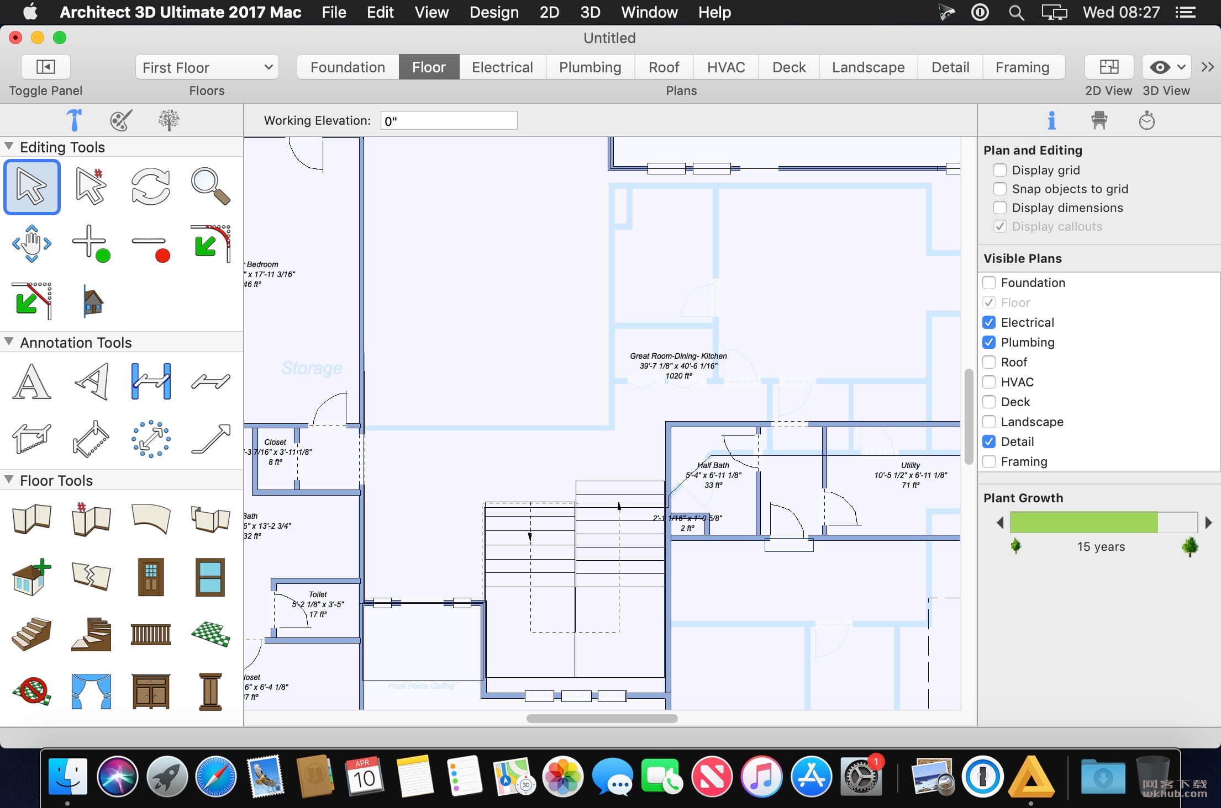Image resolution: width=1221 pixels, height=808 pixels.
Task: Uncheck Electrical in Visible Plans
Action: [x=989, y=322]
